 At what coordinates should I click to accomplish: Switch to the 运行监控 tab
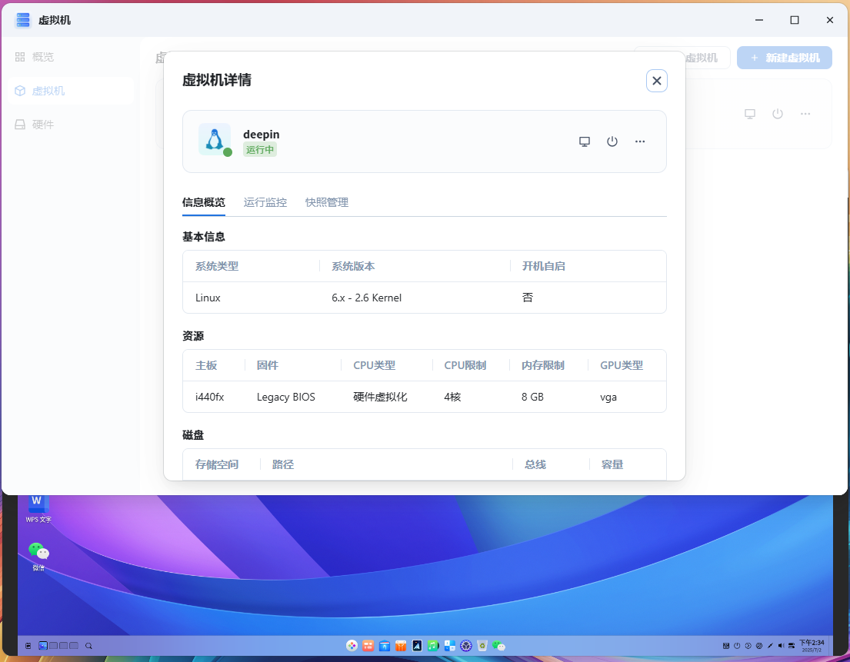(x=265, y=202)
